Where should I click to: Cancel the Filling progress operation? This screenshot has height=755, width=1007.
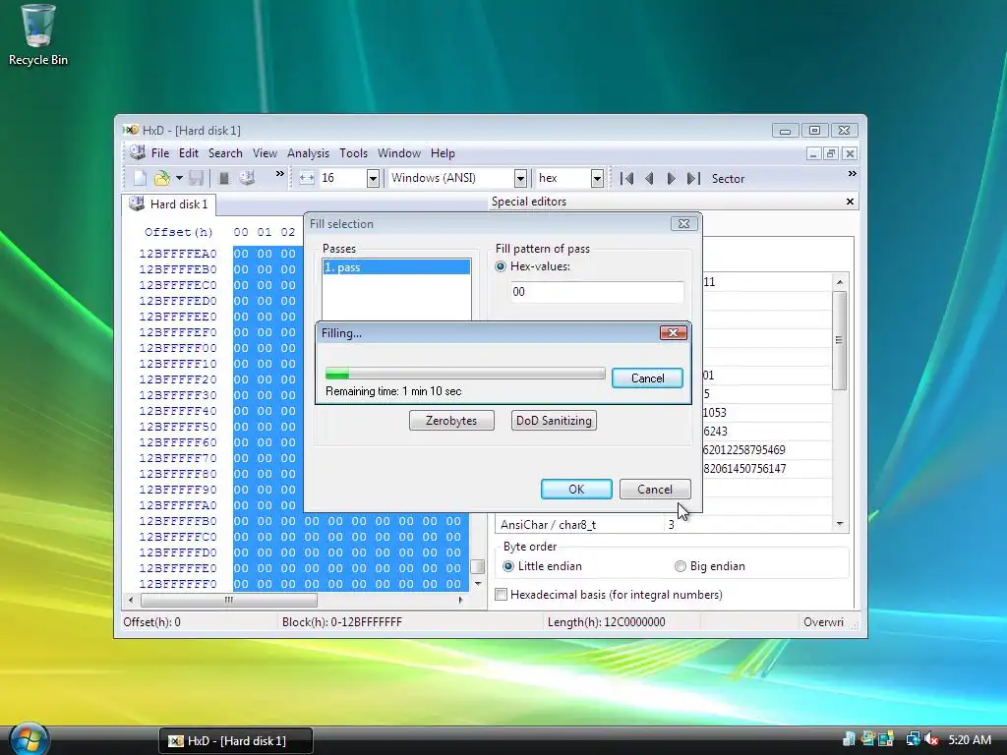[x=647, y=378]
